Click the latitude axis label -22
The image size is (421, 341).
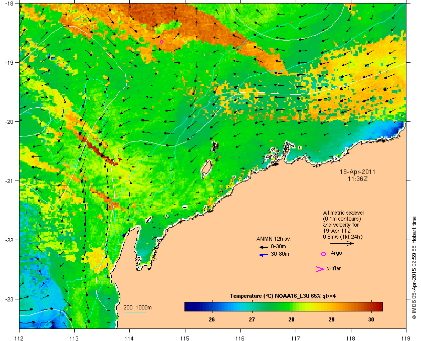pyautogui.click(x=10, y=240)
